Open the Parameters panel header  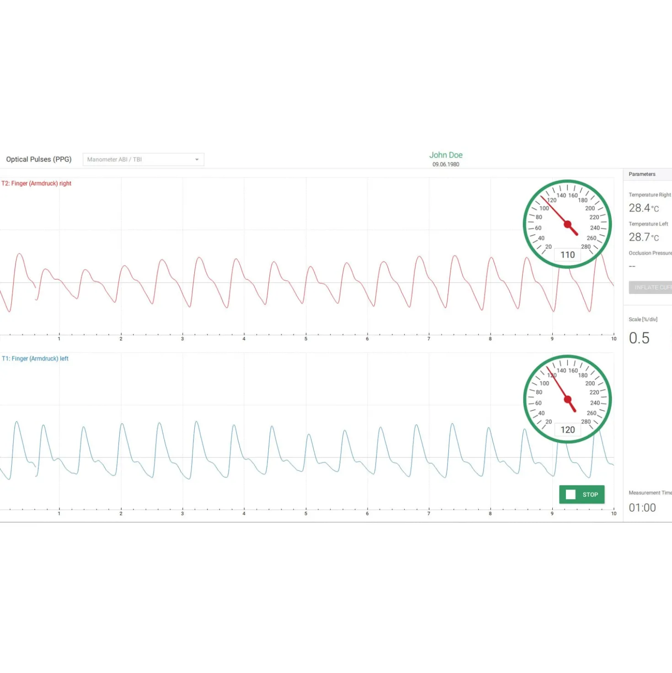pos(648,174)
